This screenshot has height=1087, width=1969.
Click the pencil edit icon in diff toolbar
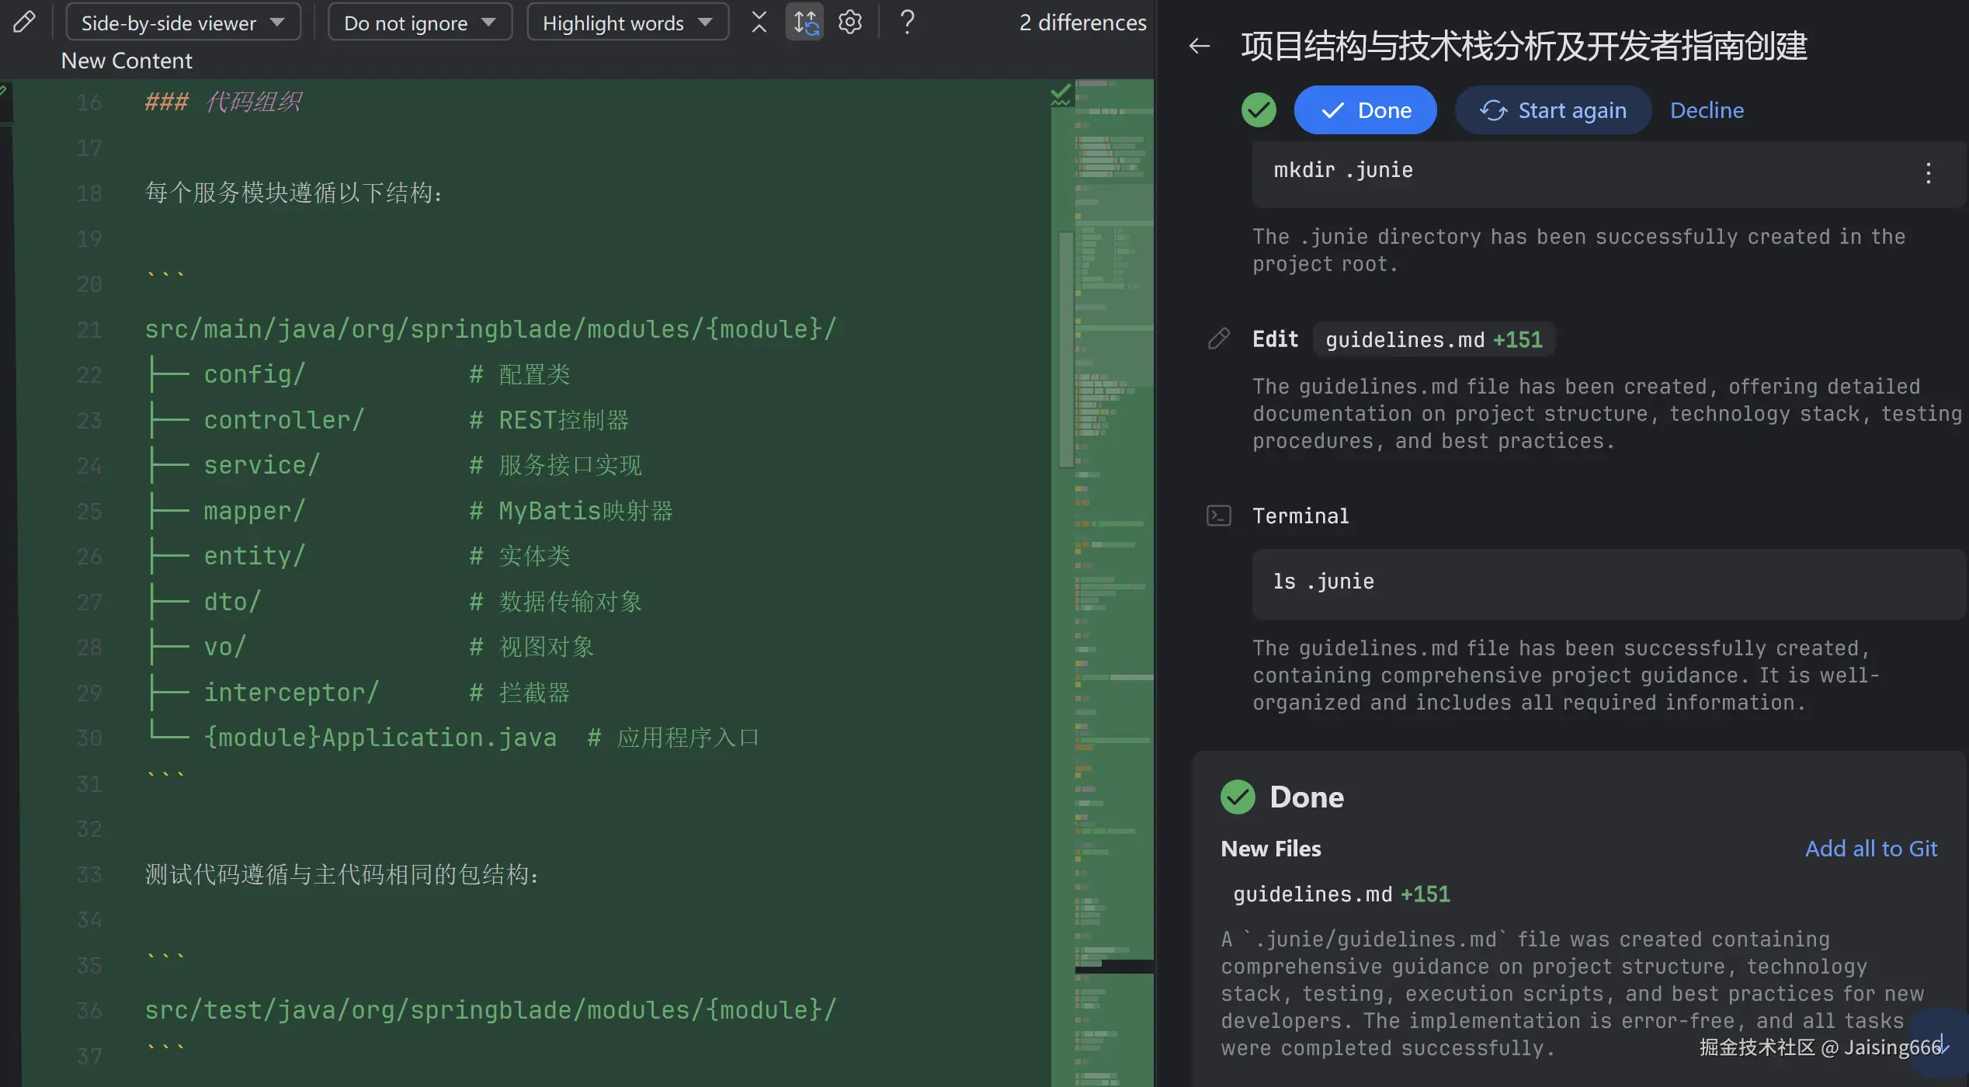(24, 22)
